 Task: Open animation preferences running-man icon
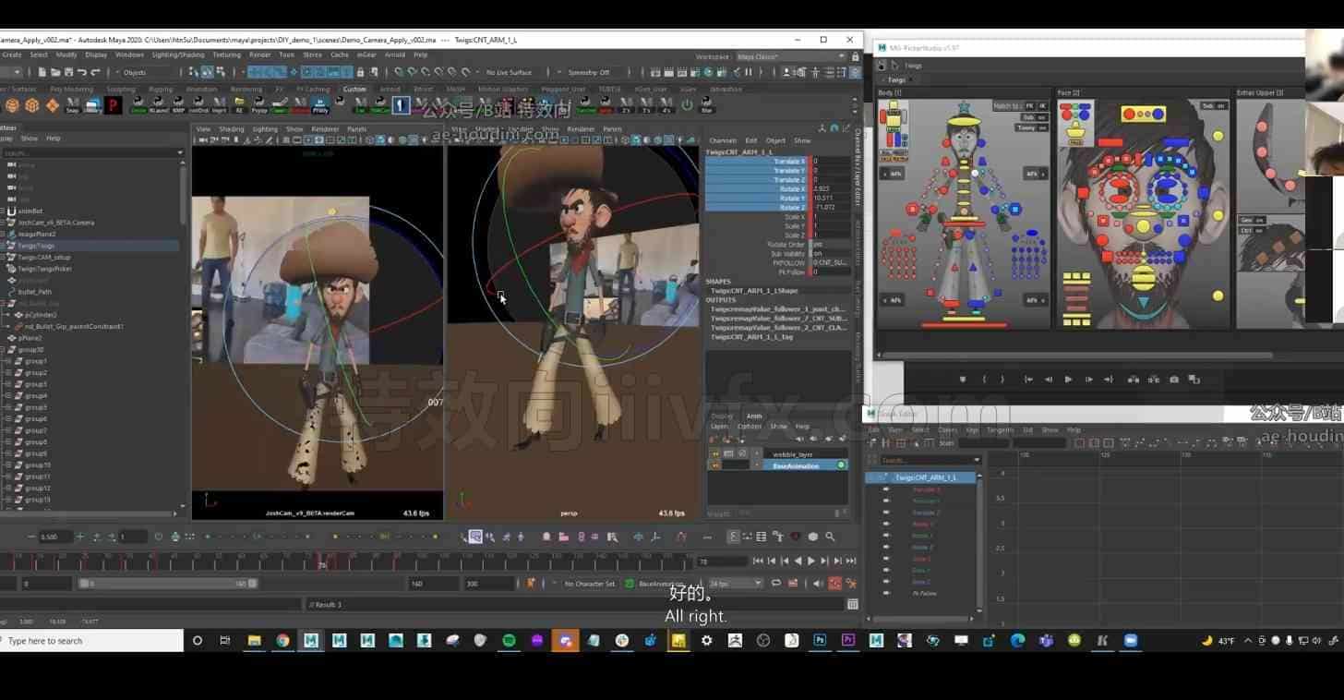pos(851,584)
